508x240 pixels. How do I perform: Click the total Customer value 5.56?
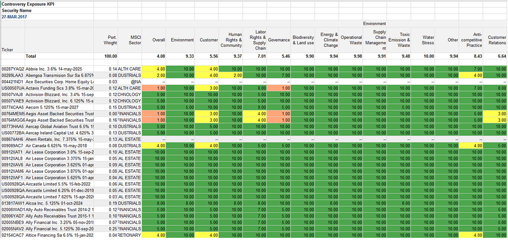213,56
